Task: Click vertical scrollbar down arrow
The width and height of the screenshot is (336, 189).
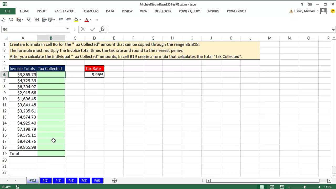Action: click(334, 175)
